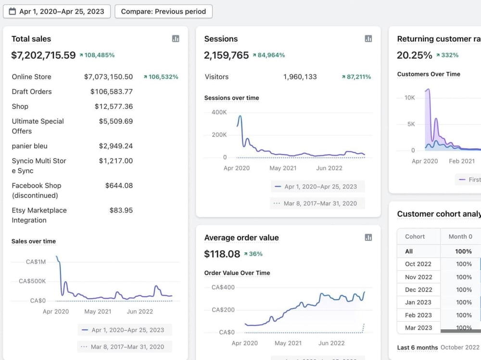Image resolution: width=481 pixels, height=360 pixels.
Task: Open the Average order value heading
Action: (241, 238)
